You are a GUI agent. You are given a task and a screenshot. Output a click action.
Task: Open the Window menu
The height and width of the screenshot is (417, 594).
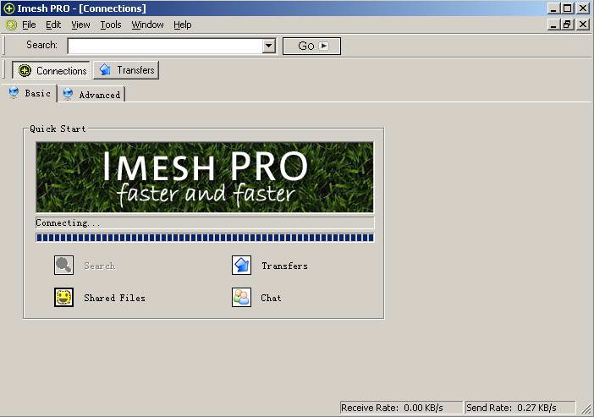click(x=147, y=25)
